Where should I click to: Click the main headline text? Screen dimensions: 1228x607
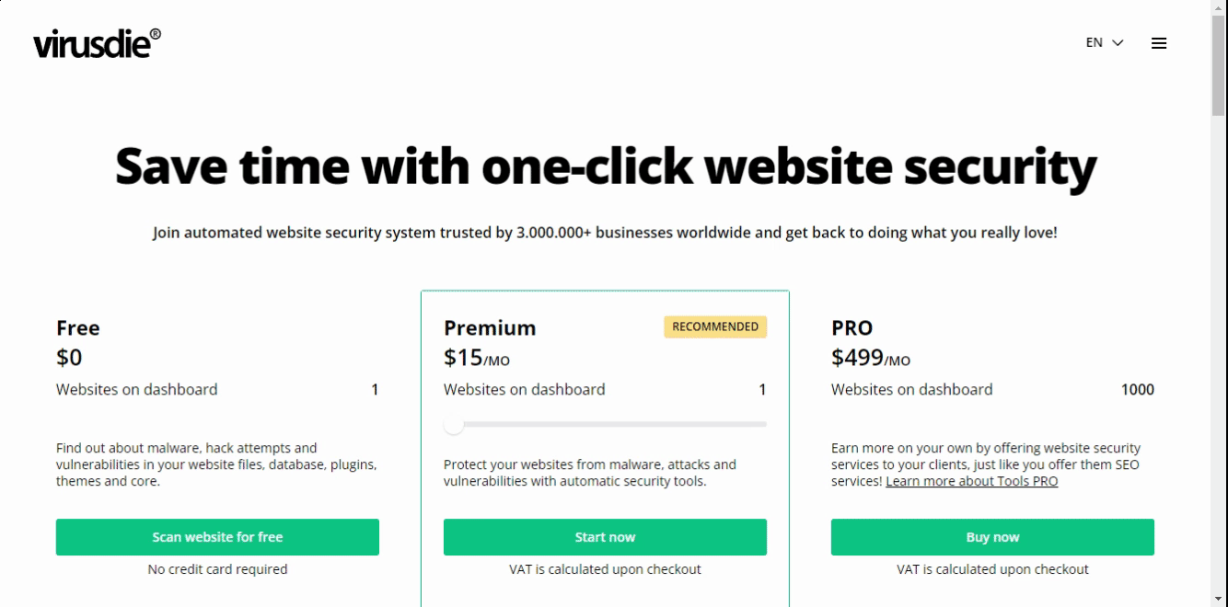click(606, 166)
